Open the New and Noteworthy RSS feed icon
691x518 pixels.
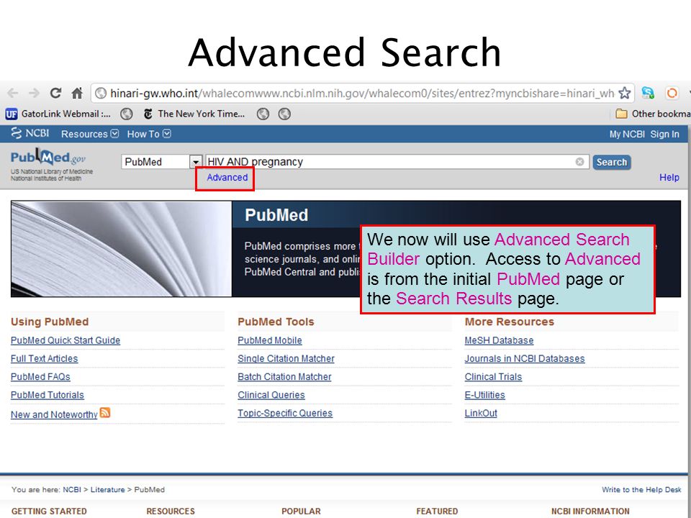(105, 413)
